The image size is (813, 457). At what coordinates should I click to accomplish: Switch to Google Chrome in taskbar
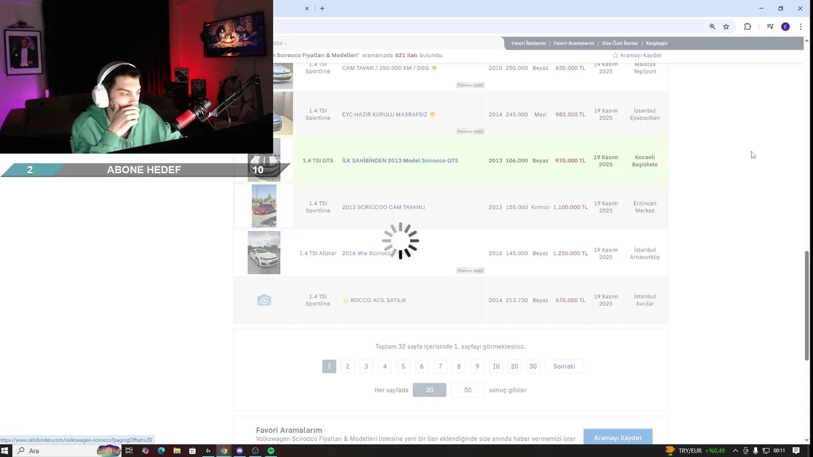(x=224, y=451)
